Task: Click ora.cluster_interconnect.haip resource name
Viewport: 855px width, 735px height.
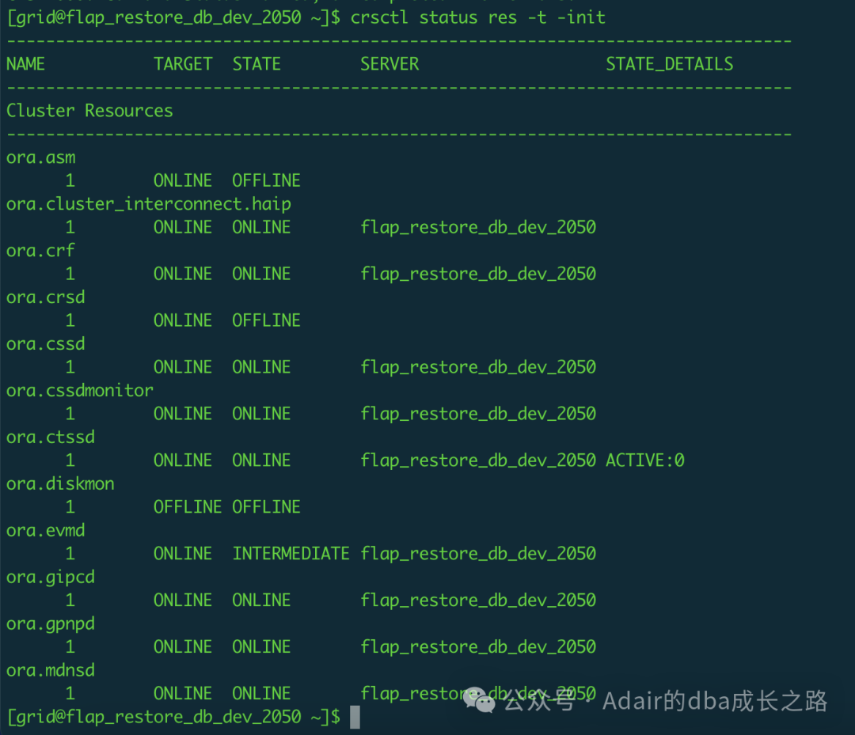Action: coord(149,204)
